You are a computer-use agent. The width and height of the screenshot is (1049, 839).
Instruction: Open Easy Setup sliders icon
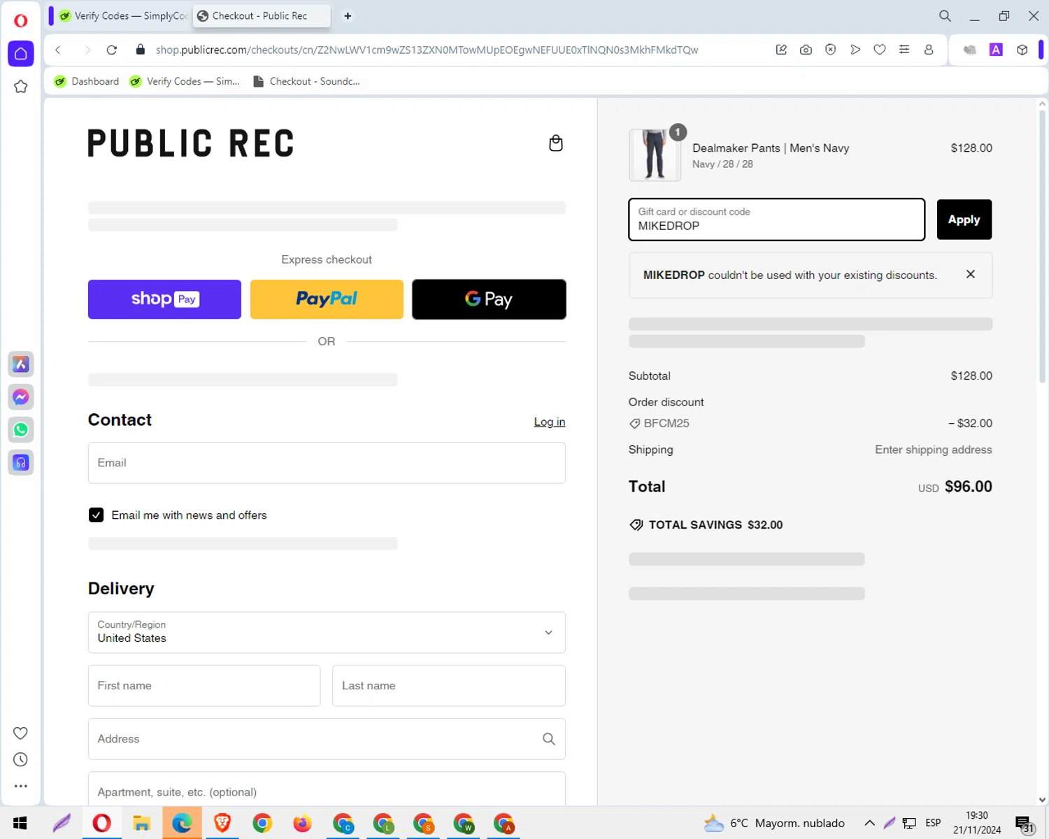pos(904,50)
